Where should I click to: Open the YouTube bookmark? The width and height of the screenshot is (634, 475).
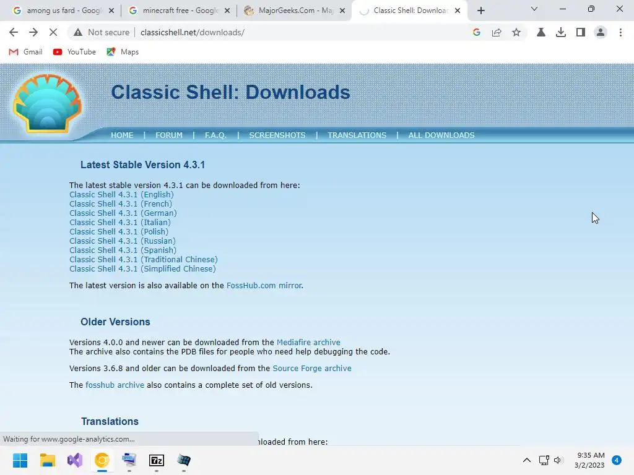(74, 52)
